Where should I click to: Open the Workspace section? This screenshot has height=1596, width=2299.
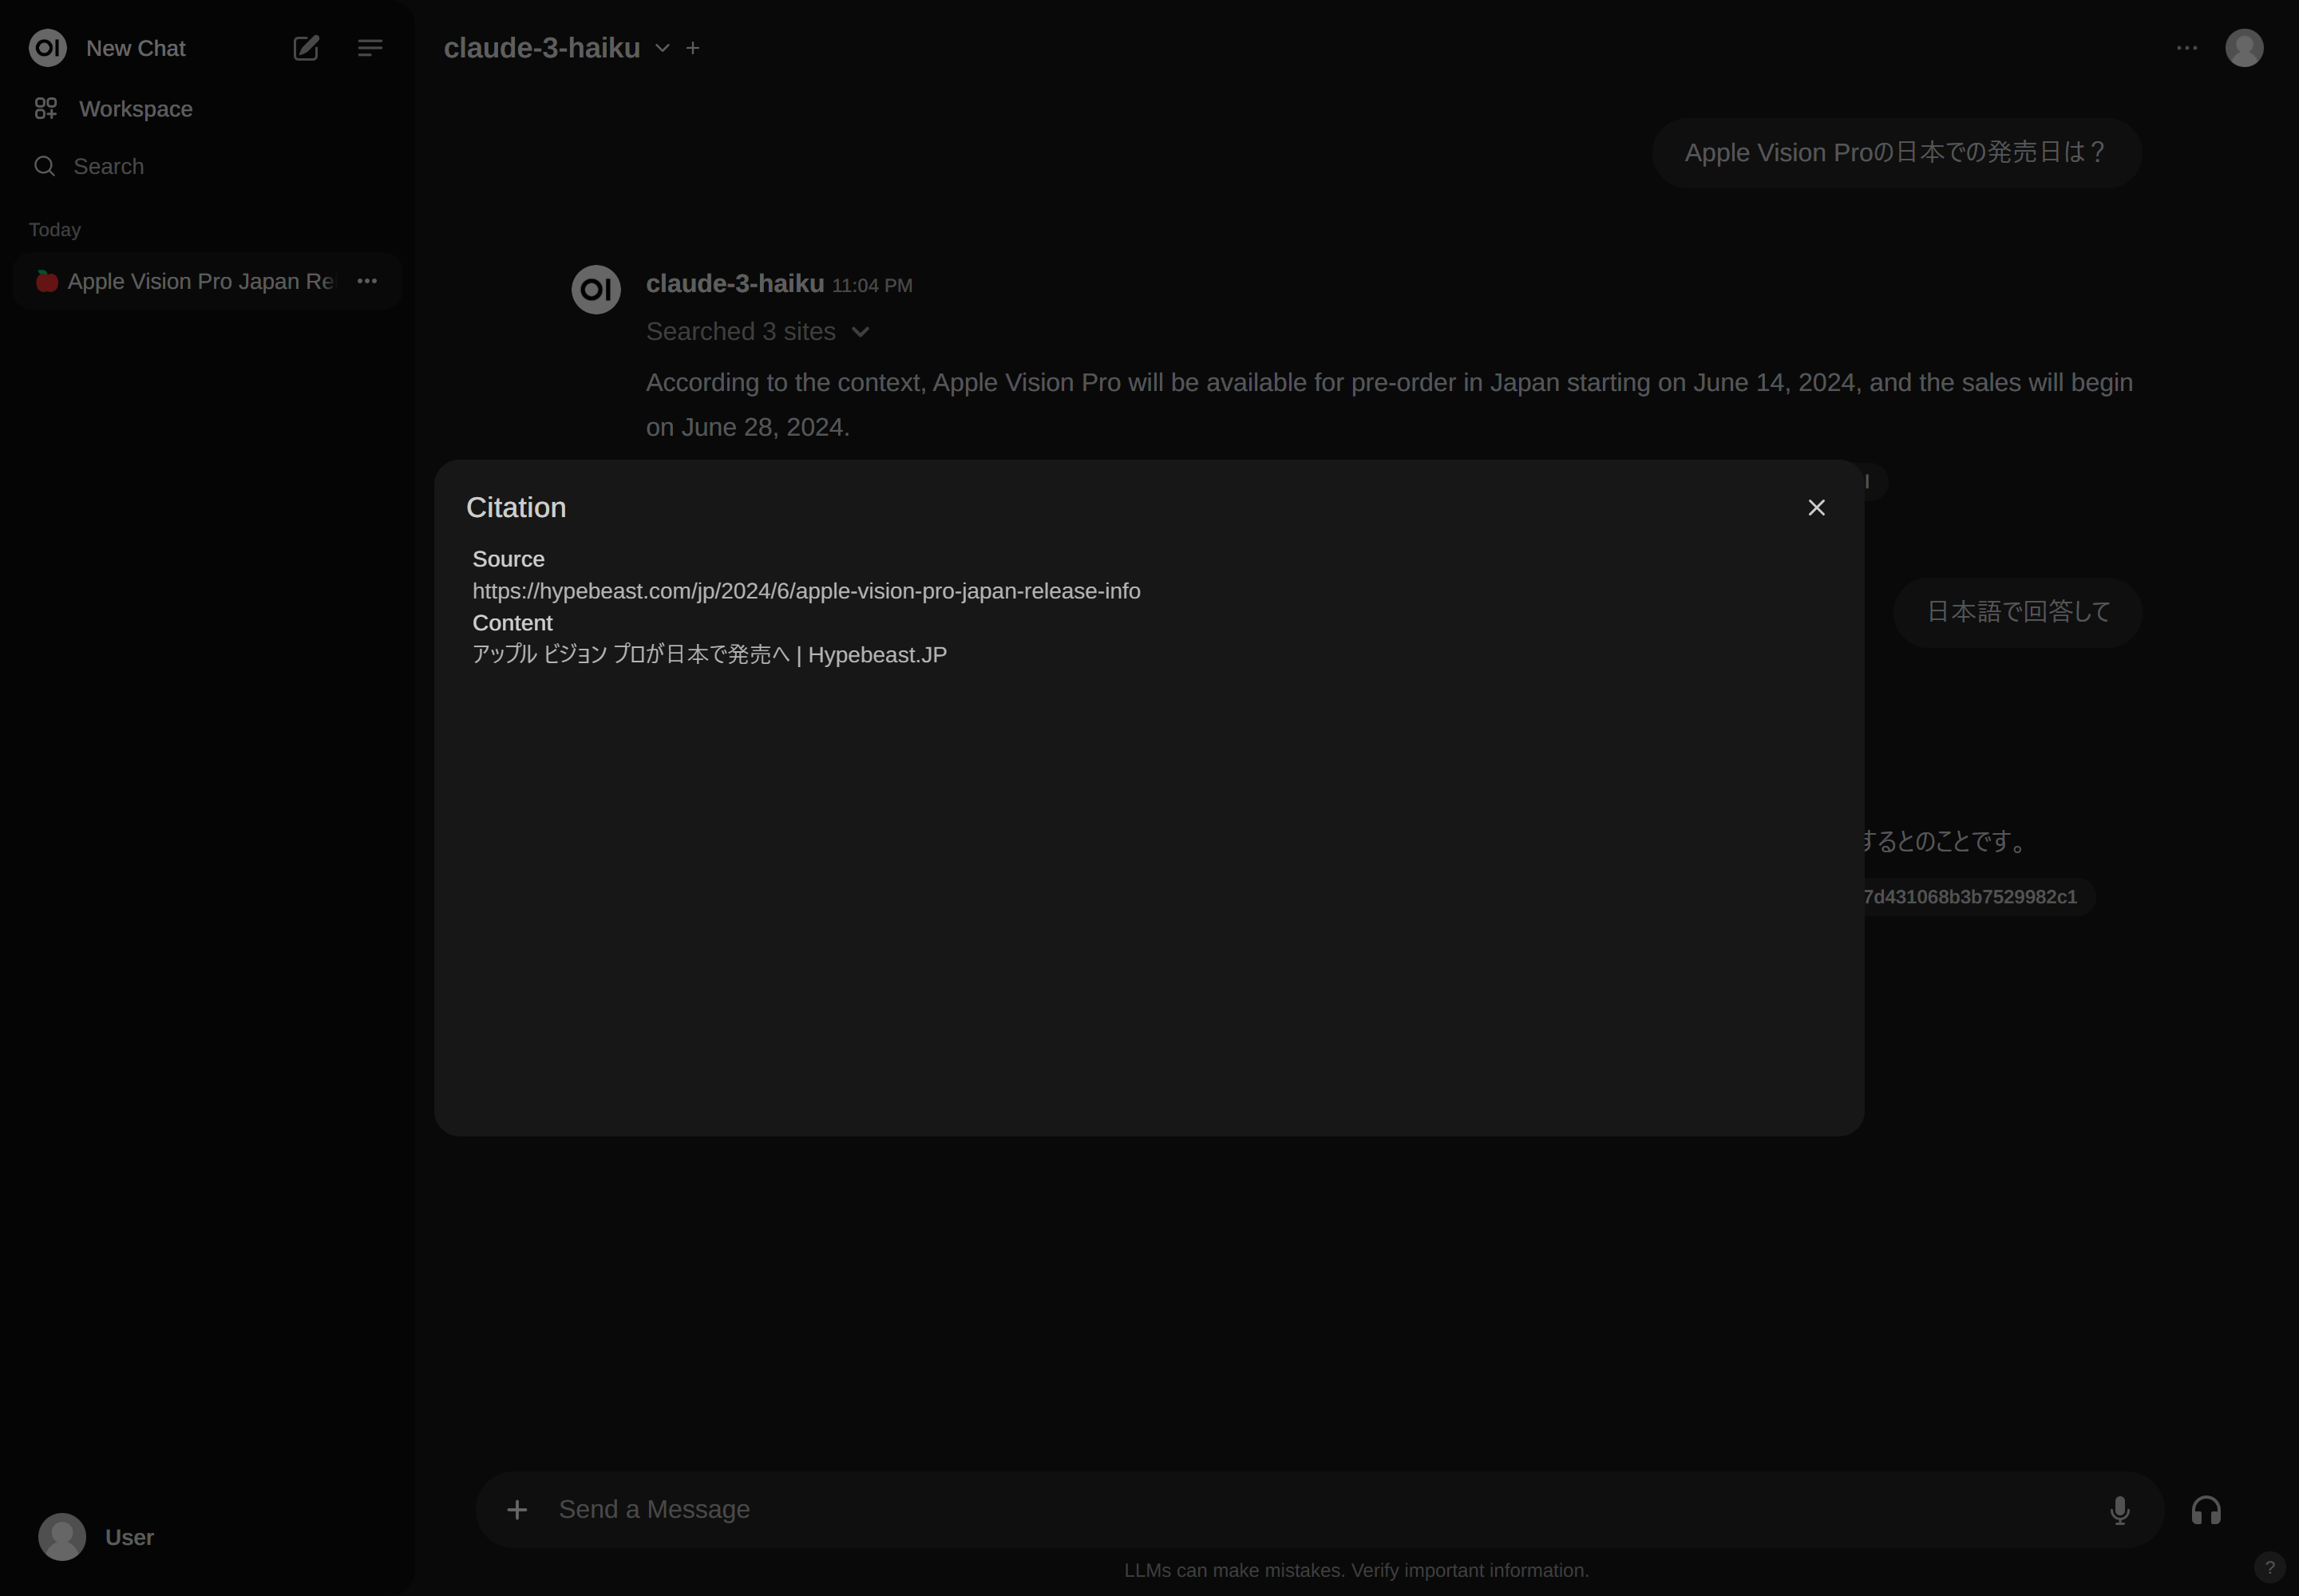tap(135, 109)
